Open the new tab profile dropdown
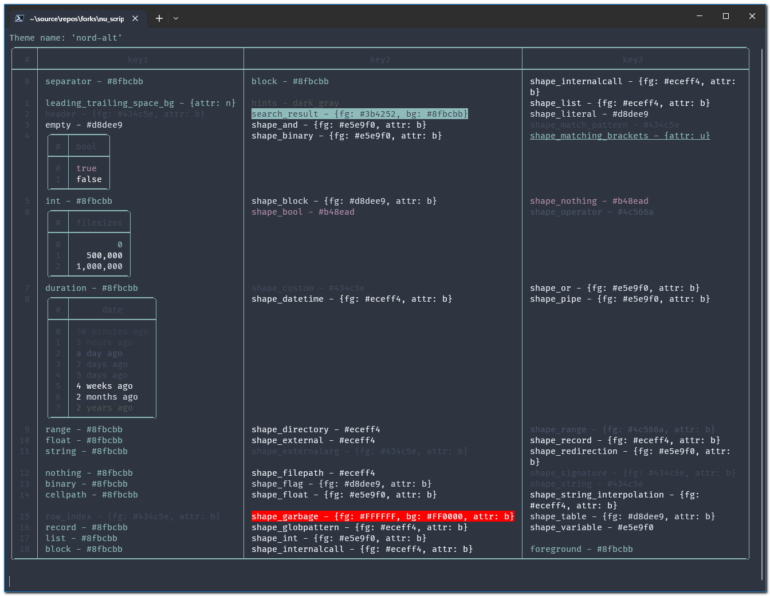This screenshot has height=596, width=770. [176, 18]
